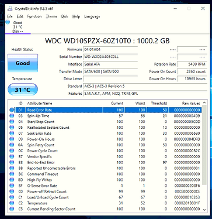Click status orb for Read Error Rate
Viewport: 212px width, 219px height.
tap(12, 110)
